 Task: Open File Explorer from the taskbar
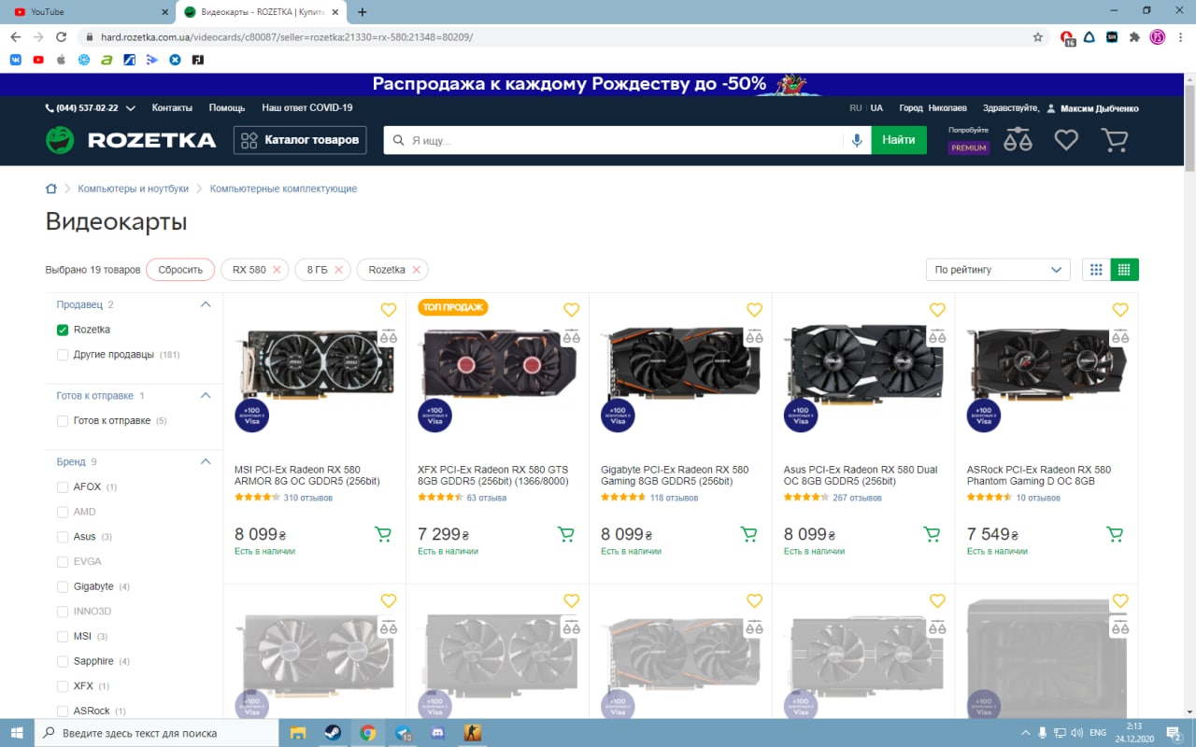(297, 733)
